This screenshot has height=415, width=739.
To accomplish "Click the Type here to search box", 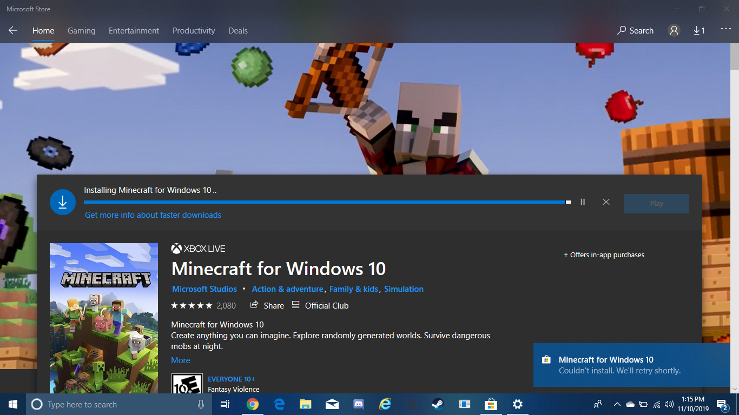I will (x=119, y=404).
